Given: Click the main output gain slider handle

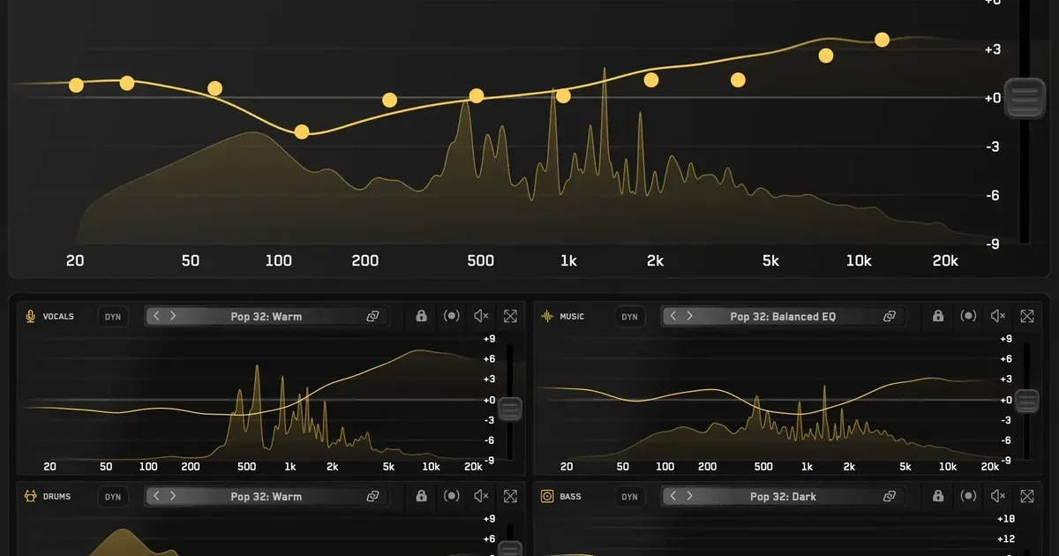Looking at the screenshot, I should click(x=1024, y=98).
